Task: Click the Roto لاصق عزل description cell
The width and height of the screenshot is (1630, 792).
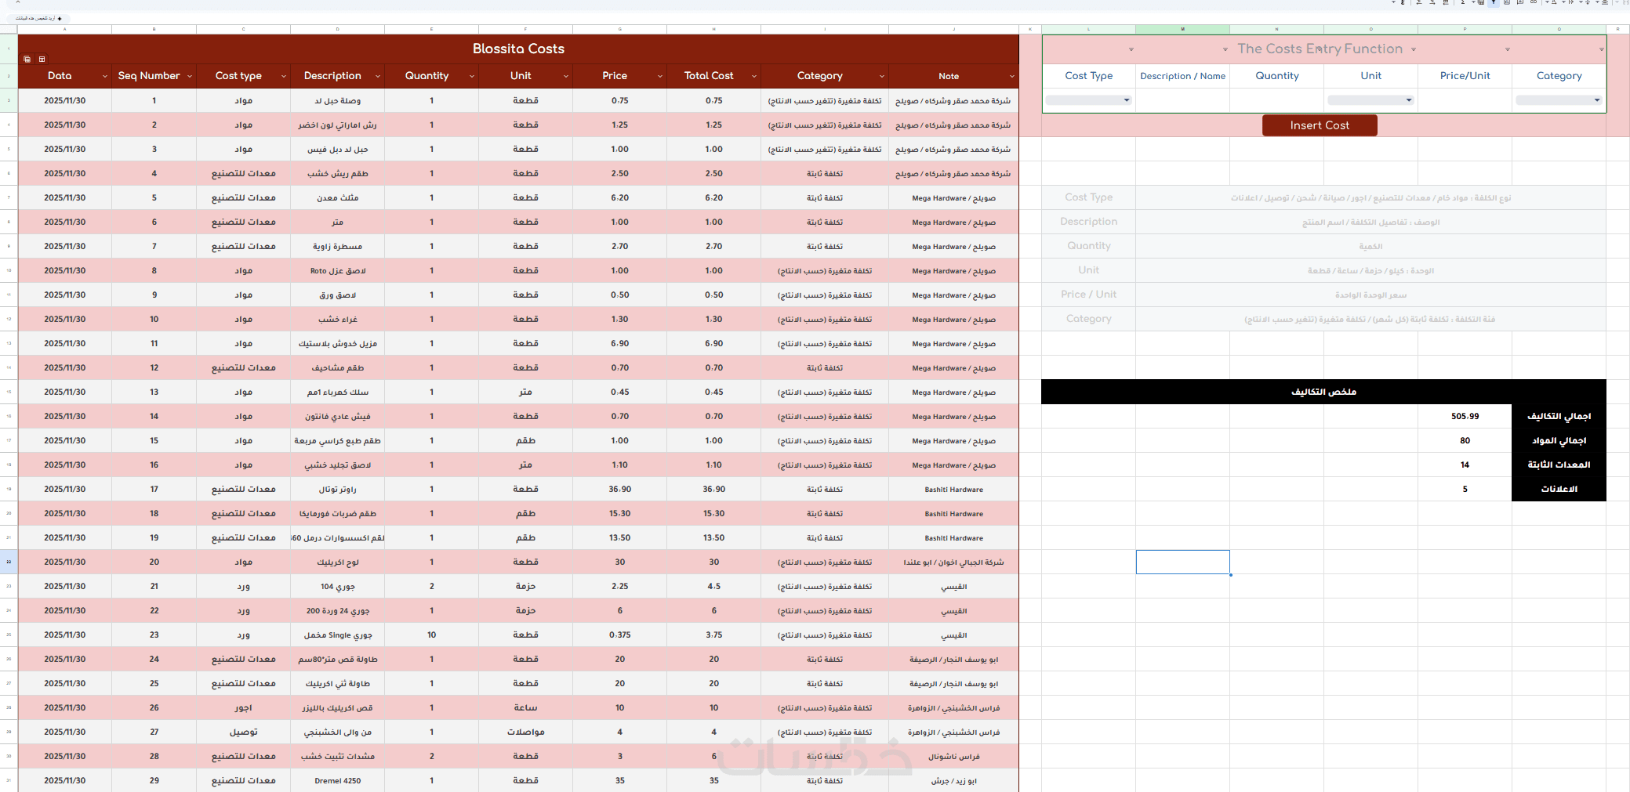Action: 337,270
